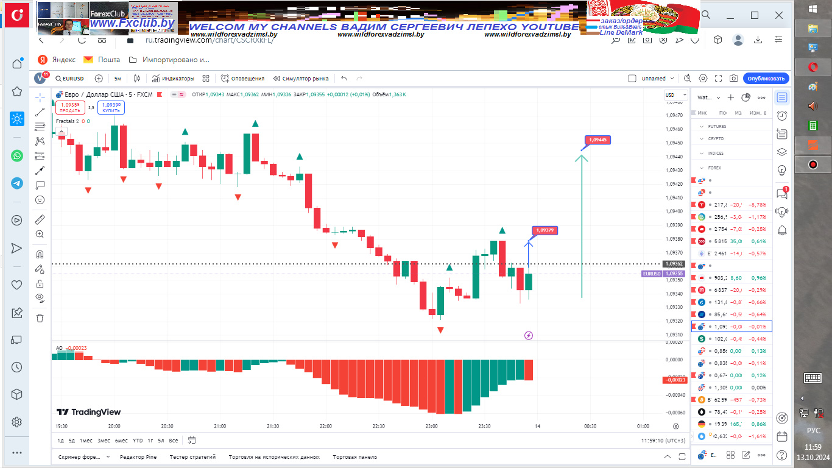Viewport: 832px width, 468px height.
Task: Open the Opera icon in the taskbar
Action: click(x=813, y=66)
